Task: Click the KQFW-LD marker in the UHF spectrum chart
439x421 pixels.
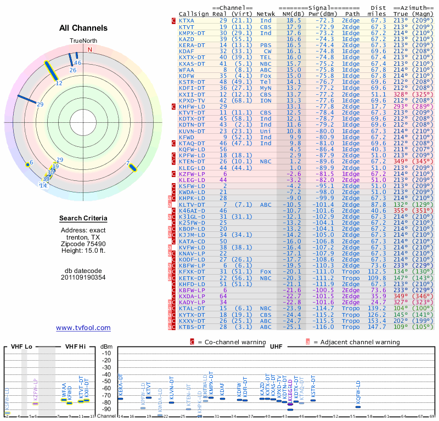Action: tap(358, 406)
